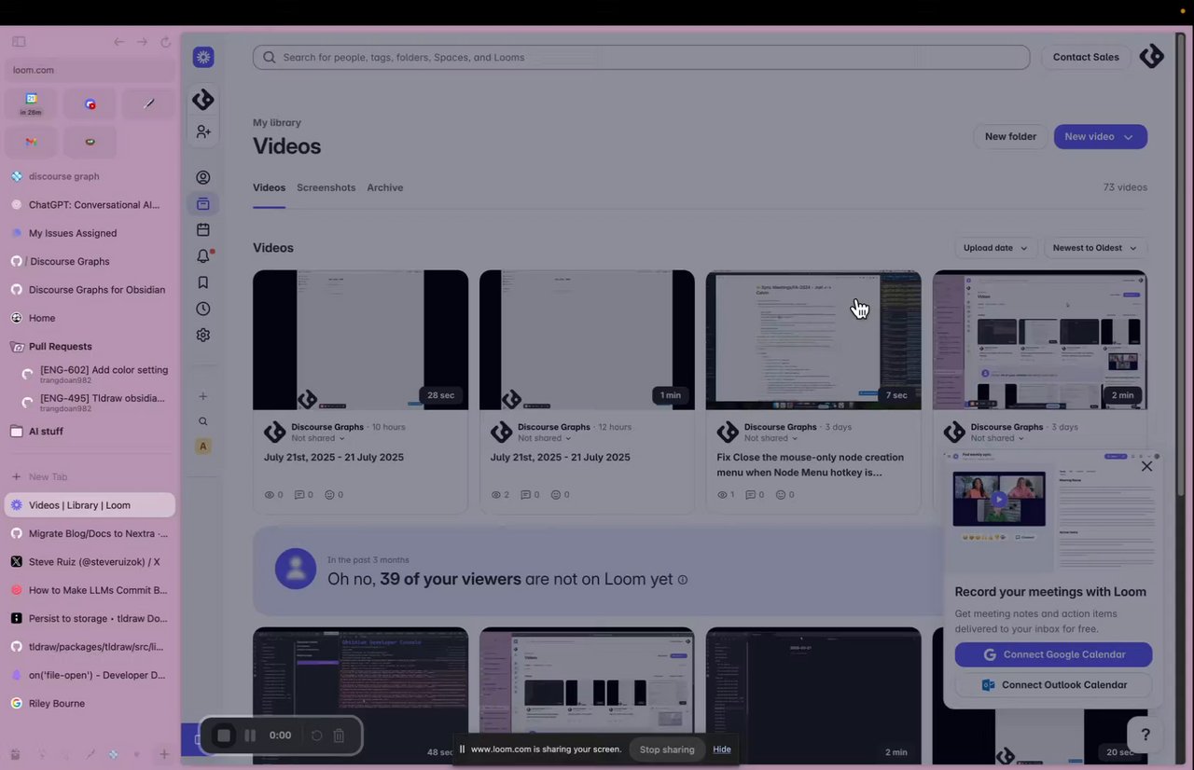Open the Meetings calendar icon
Screen dimensions: 1194x770
[x=203, y=229]
